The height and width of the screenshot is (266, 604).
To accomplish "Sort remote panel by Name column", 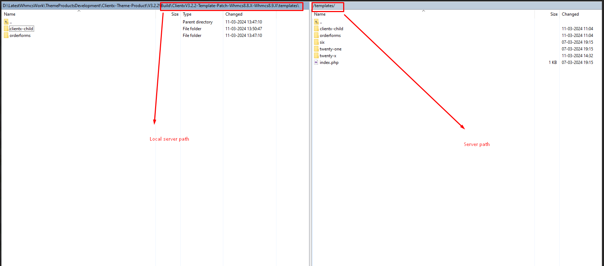I will click(x=320, y=14).
